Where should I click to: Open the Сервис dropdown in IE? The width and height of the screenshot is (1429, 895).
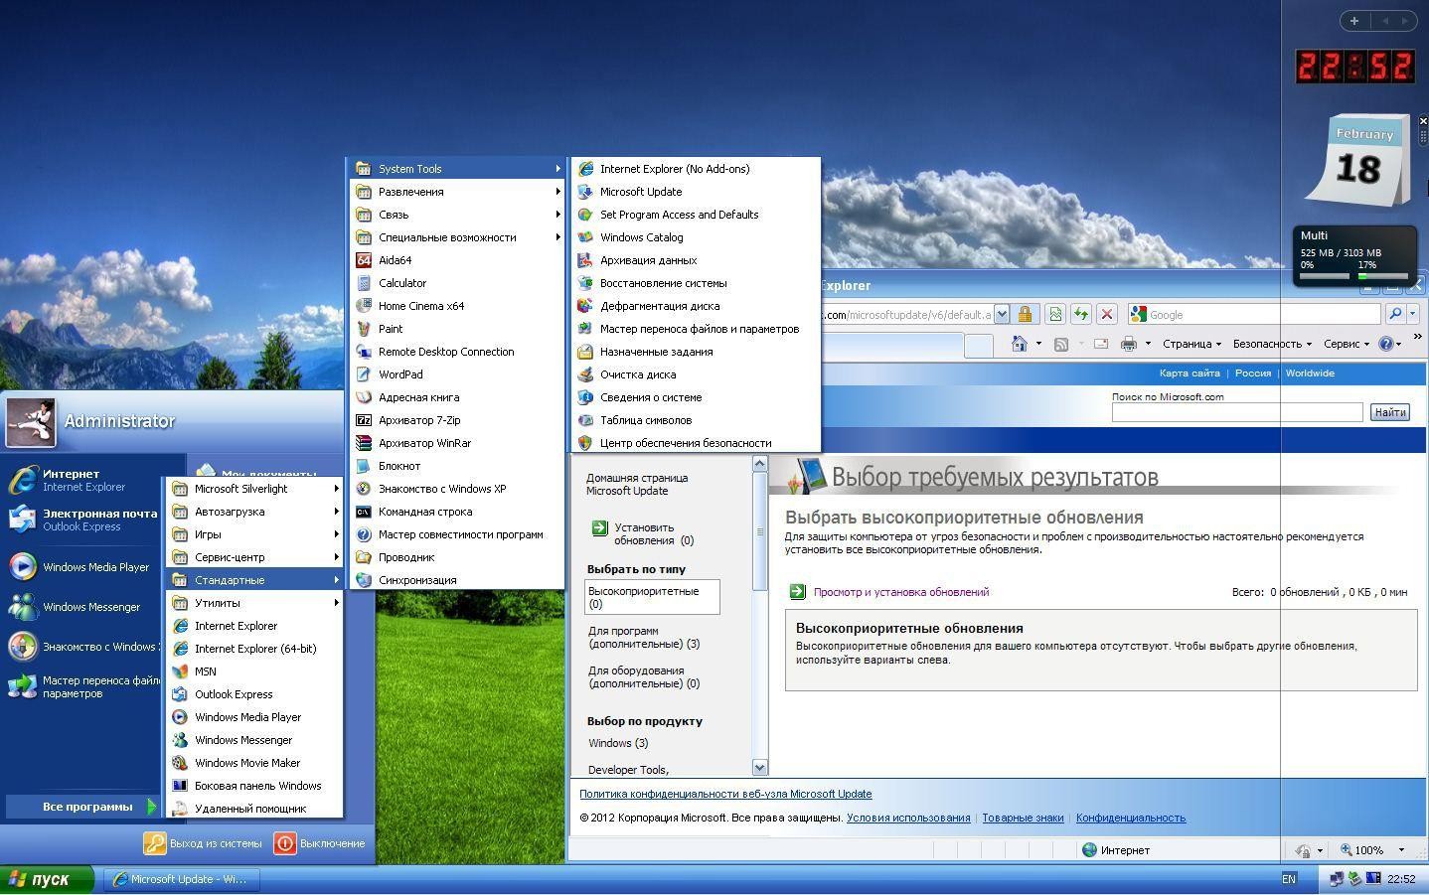pyautogui.click(x=1347, y=344)
